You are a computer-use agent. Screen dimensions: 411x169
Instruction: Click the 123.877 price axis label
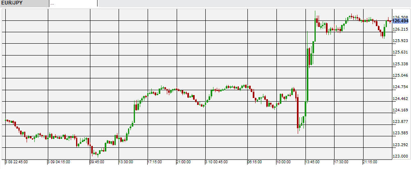tap(400, 122)
